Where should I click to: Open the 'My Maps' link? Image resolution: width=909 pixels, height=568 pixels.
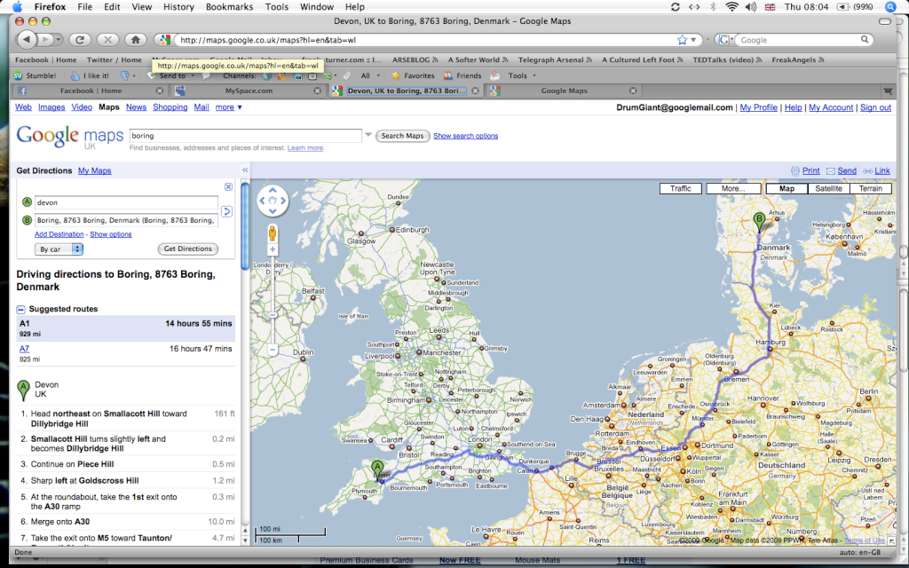(94, 170)
